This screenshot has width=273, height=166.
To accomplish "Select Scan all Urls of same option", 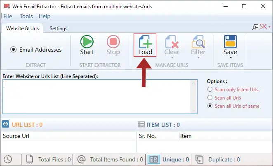I will 210,106.
